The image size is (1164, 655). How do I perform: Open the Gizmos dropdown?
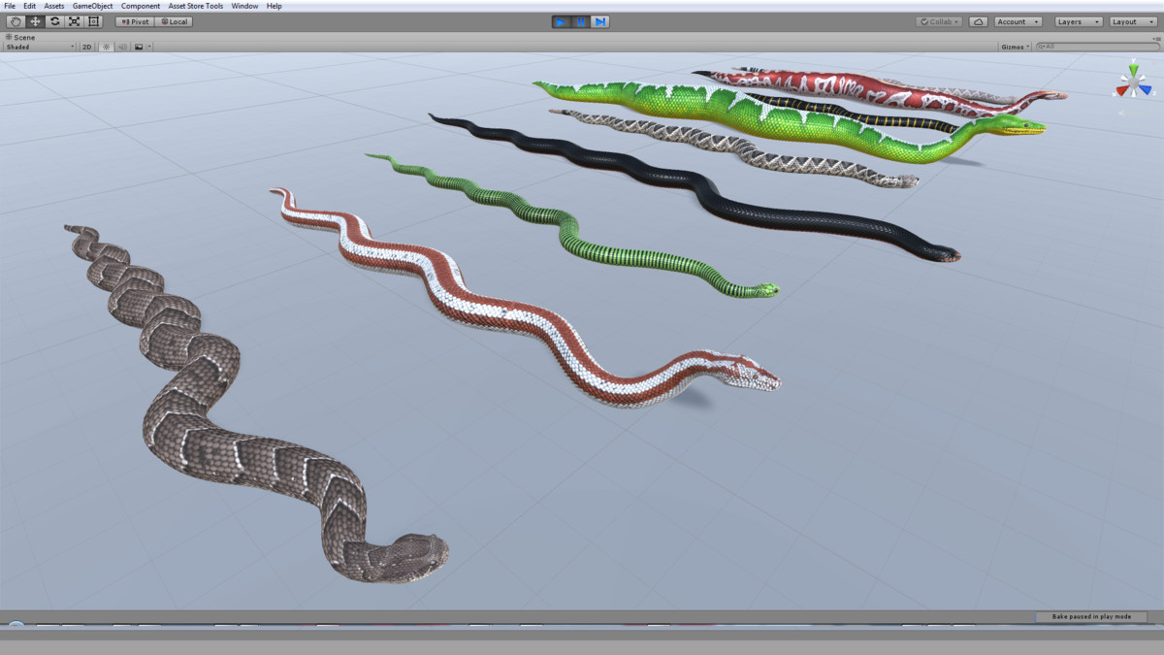pos(1013,46)
